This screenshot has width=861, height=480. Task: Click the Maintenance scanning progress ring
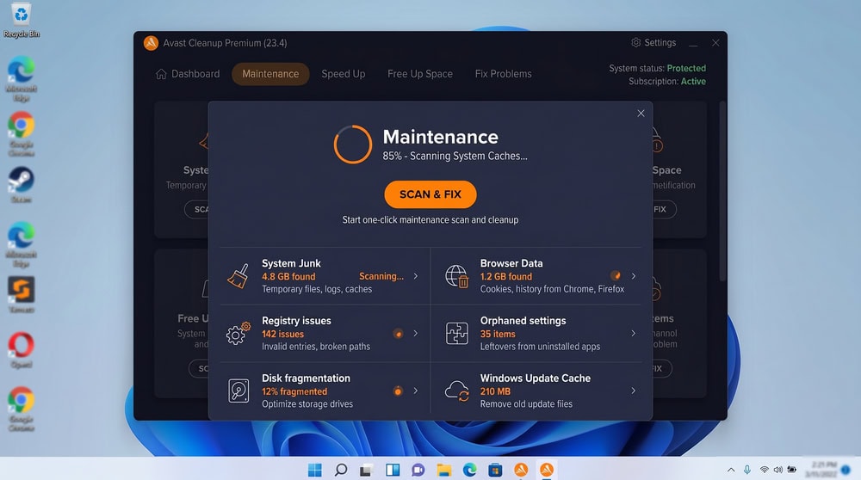point(352,145)
